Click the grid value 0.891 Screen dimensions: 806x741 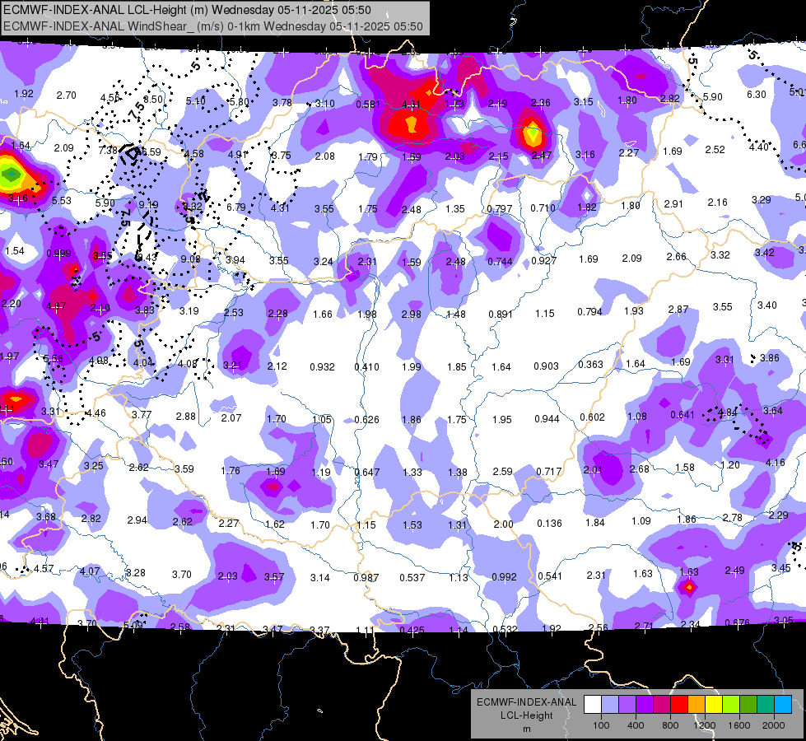pos(501,315)
